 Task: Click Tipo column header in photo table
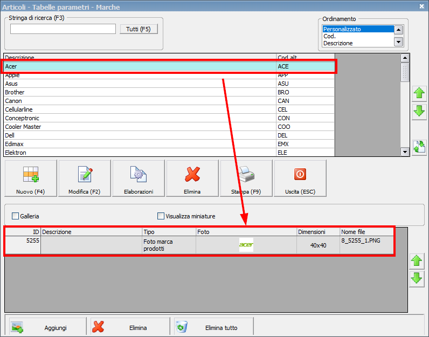click(169, 232)
